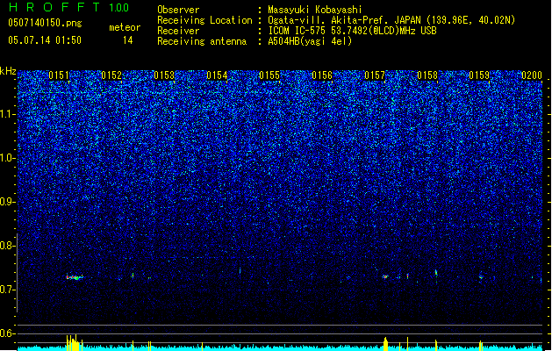
Task: Click the 0.6 frequency axis label
Action: coord(7,333)
